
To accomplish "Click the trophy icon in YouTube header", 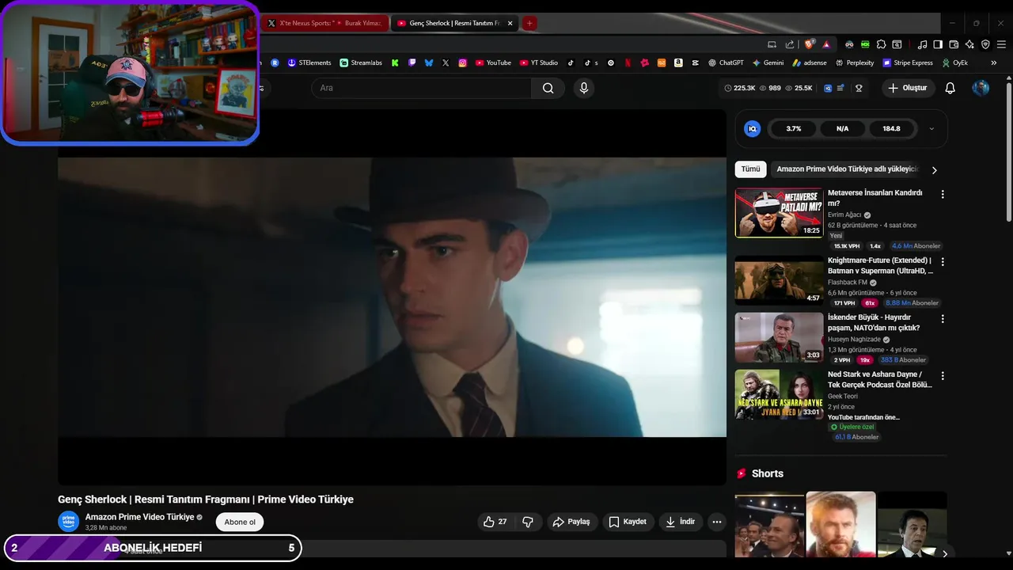I will point(859,88).
